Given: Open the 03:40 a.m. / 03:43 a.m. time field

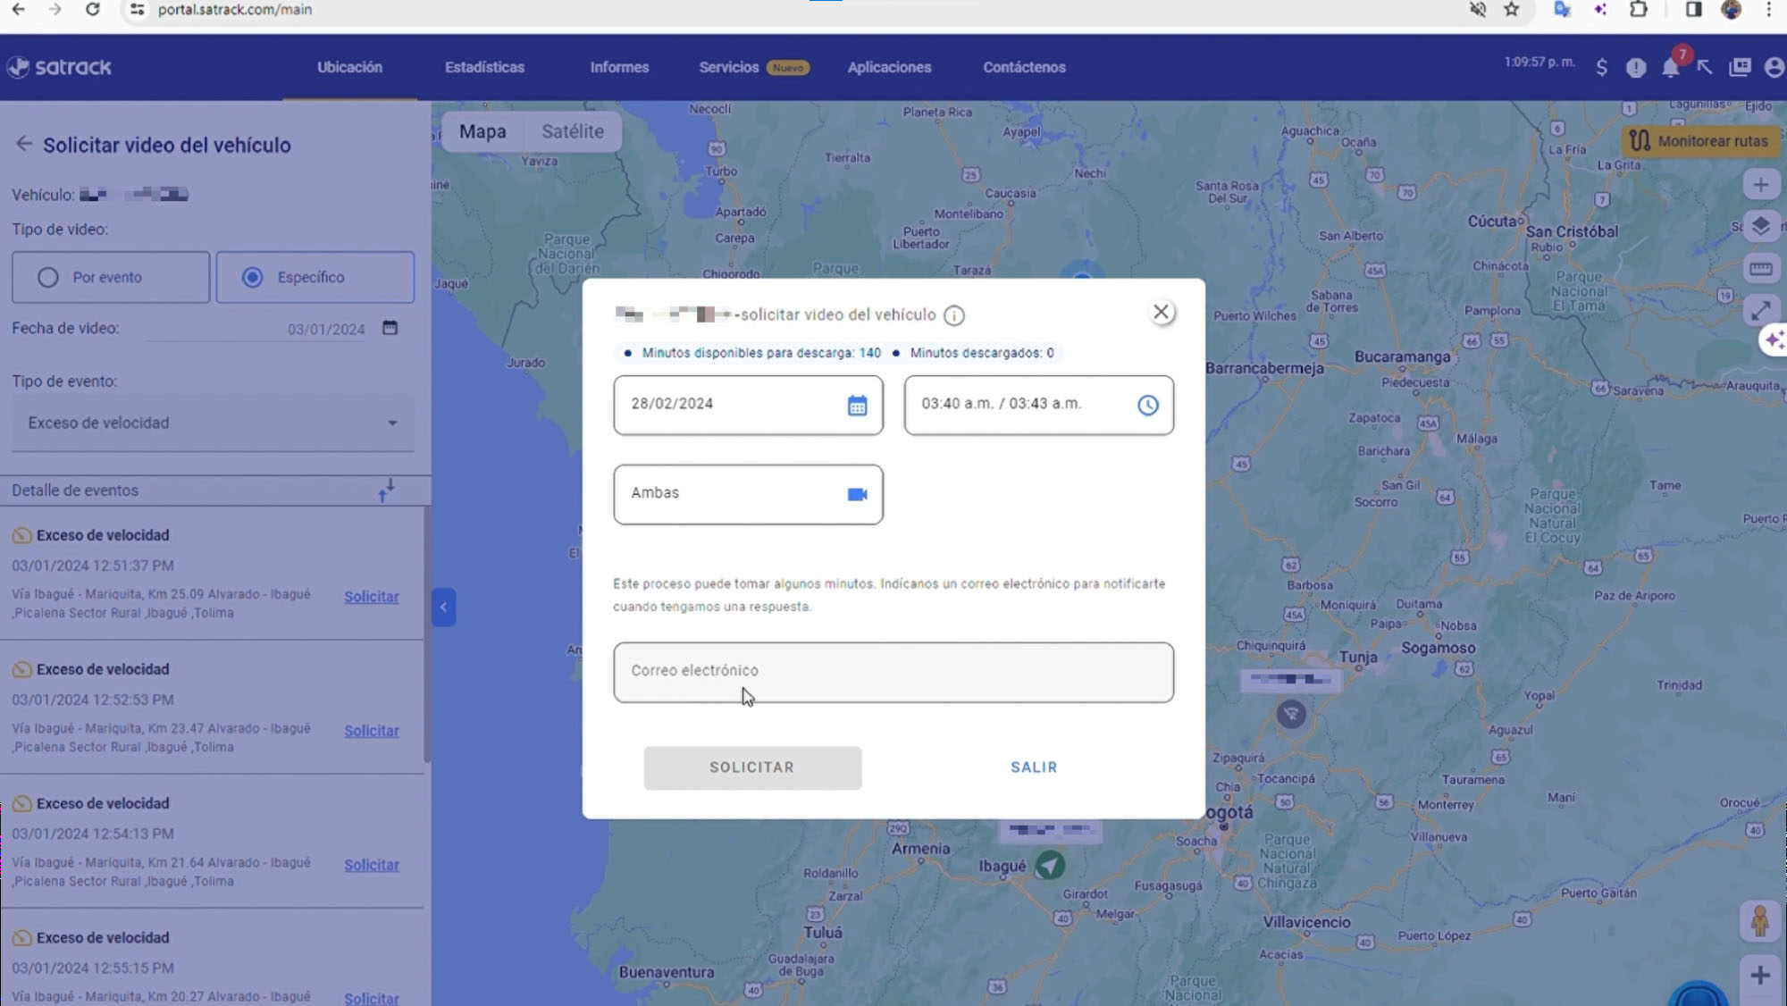Looking at the screenshot, I should (1038, 405).
